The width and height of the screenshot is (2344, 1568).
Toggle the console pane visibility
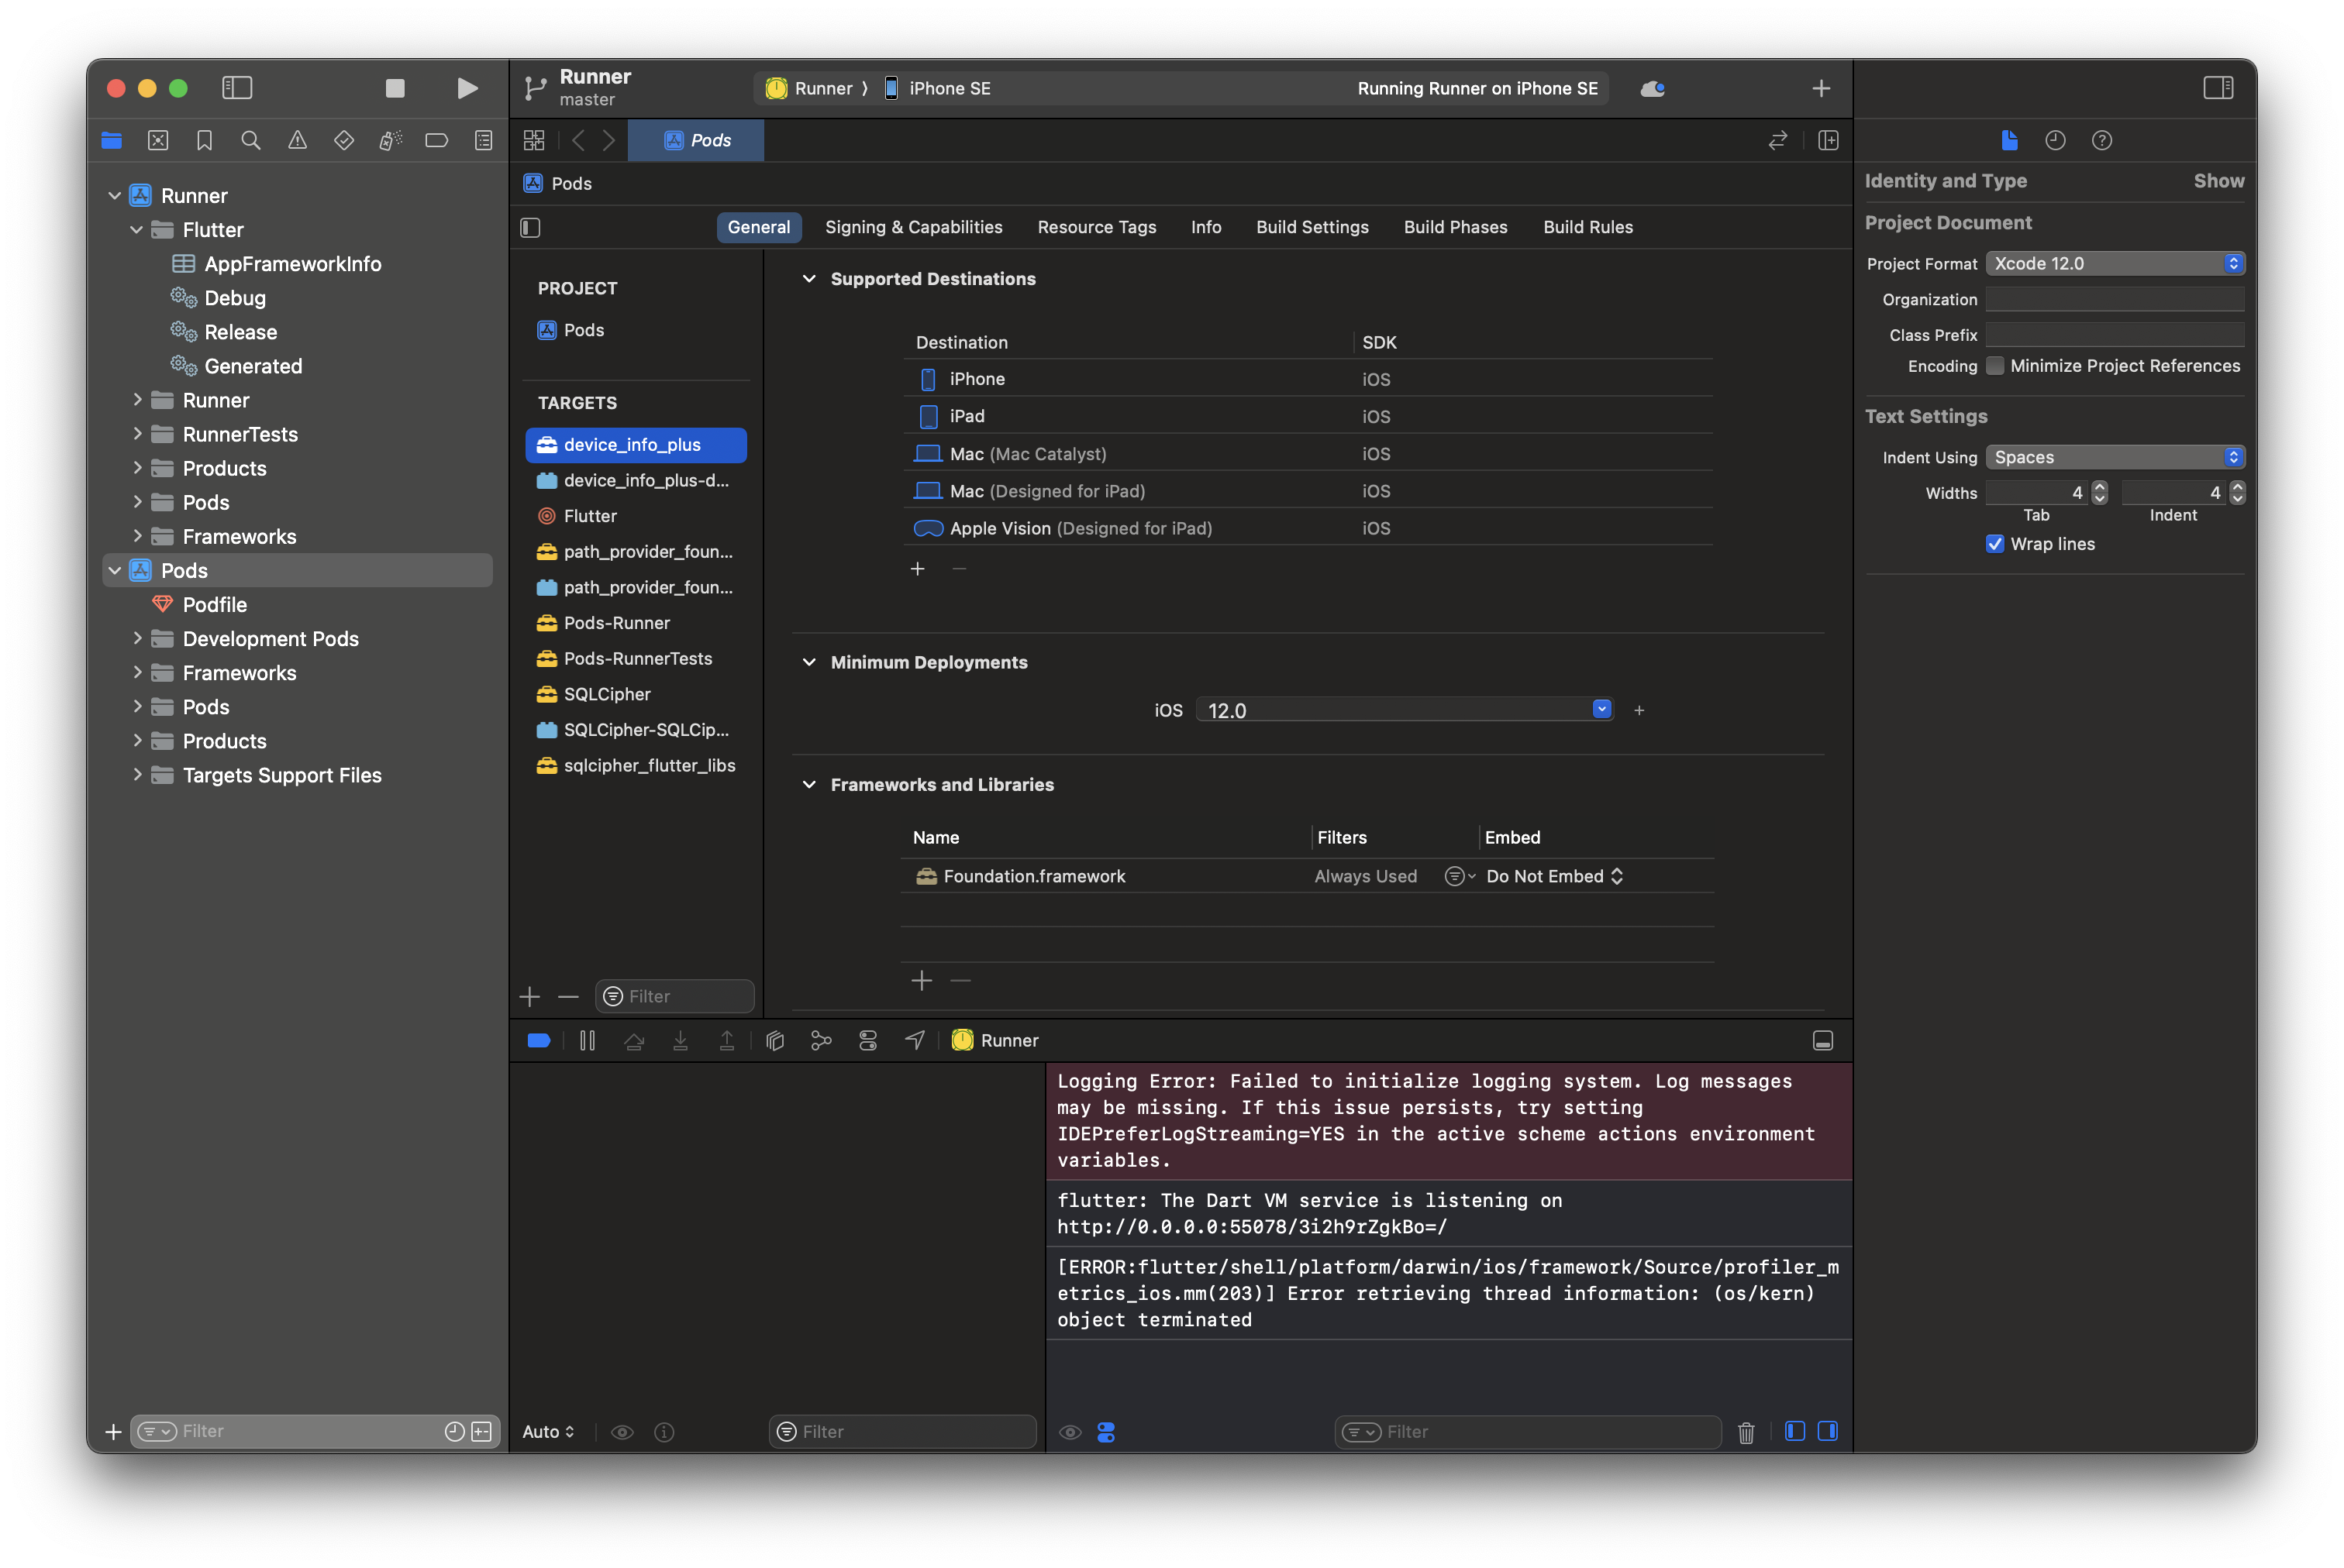[1828, 1431]
